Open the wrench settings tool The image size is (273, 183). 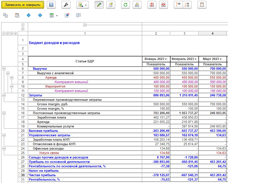click(66, 5)
